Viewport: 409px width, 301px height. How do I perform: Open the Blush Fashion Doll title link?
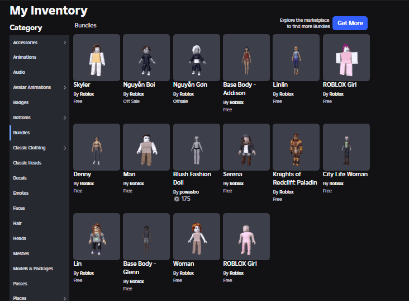(192, 178)
